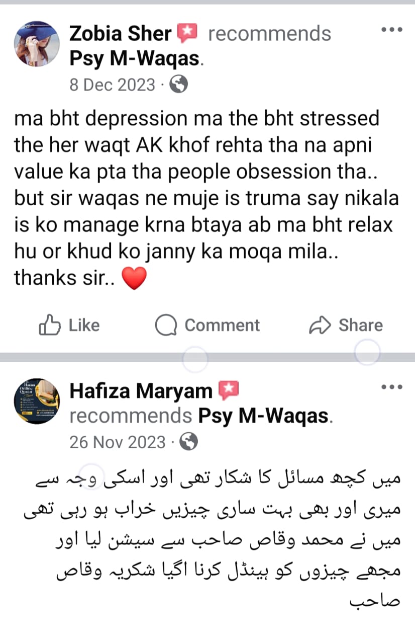
Task: Select Zobia Sher's review text about depression
Action: tap(206, 199)
